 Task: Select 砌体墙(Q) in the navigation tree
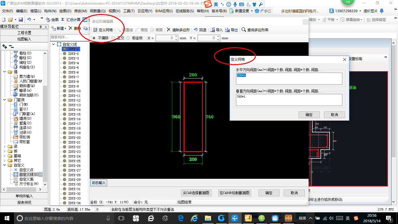[27, 86]
